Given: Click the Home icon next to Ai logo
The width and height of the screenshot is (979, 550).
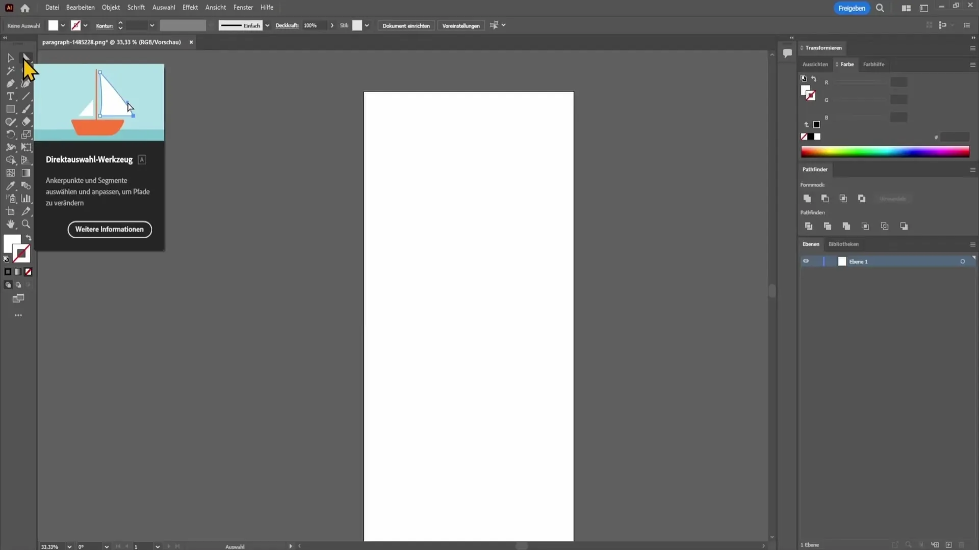Looking at the screenshot, I should [x=25, y=8].
